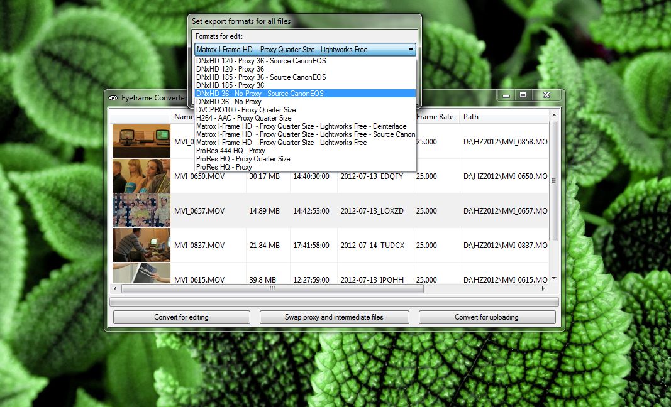Click Set export formats dialog title bar

[305, 21]
